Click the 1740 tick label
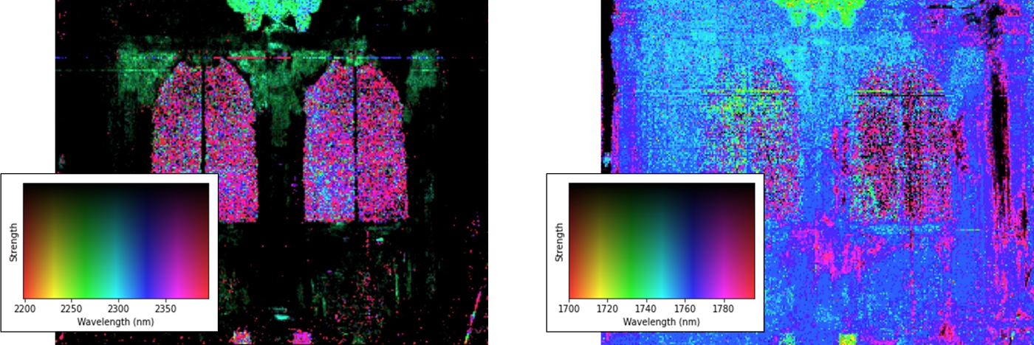This screenshot has height=345, width=1034. coord(646,308)
